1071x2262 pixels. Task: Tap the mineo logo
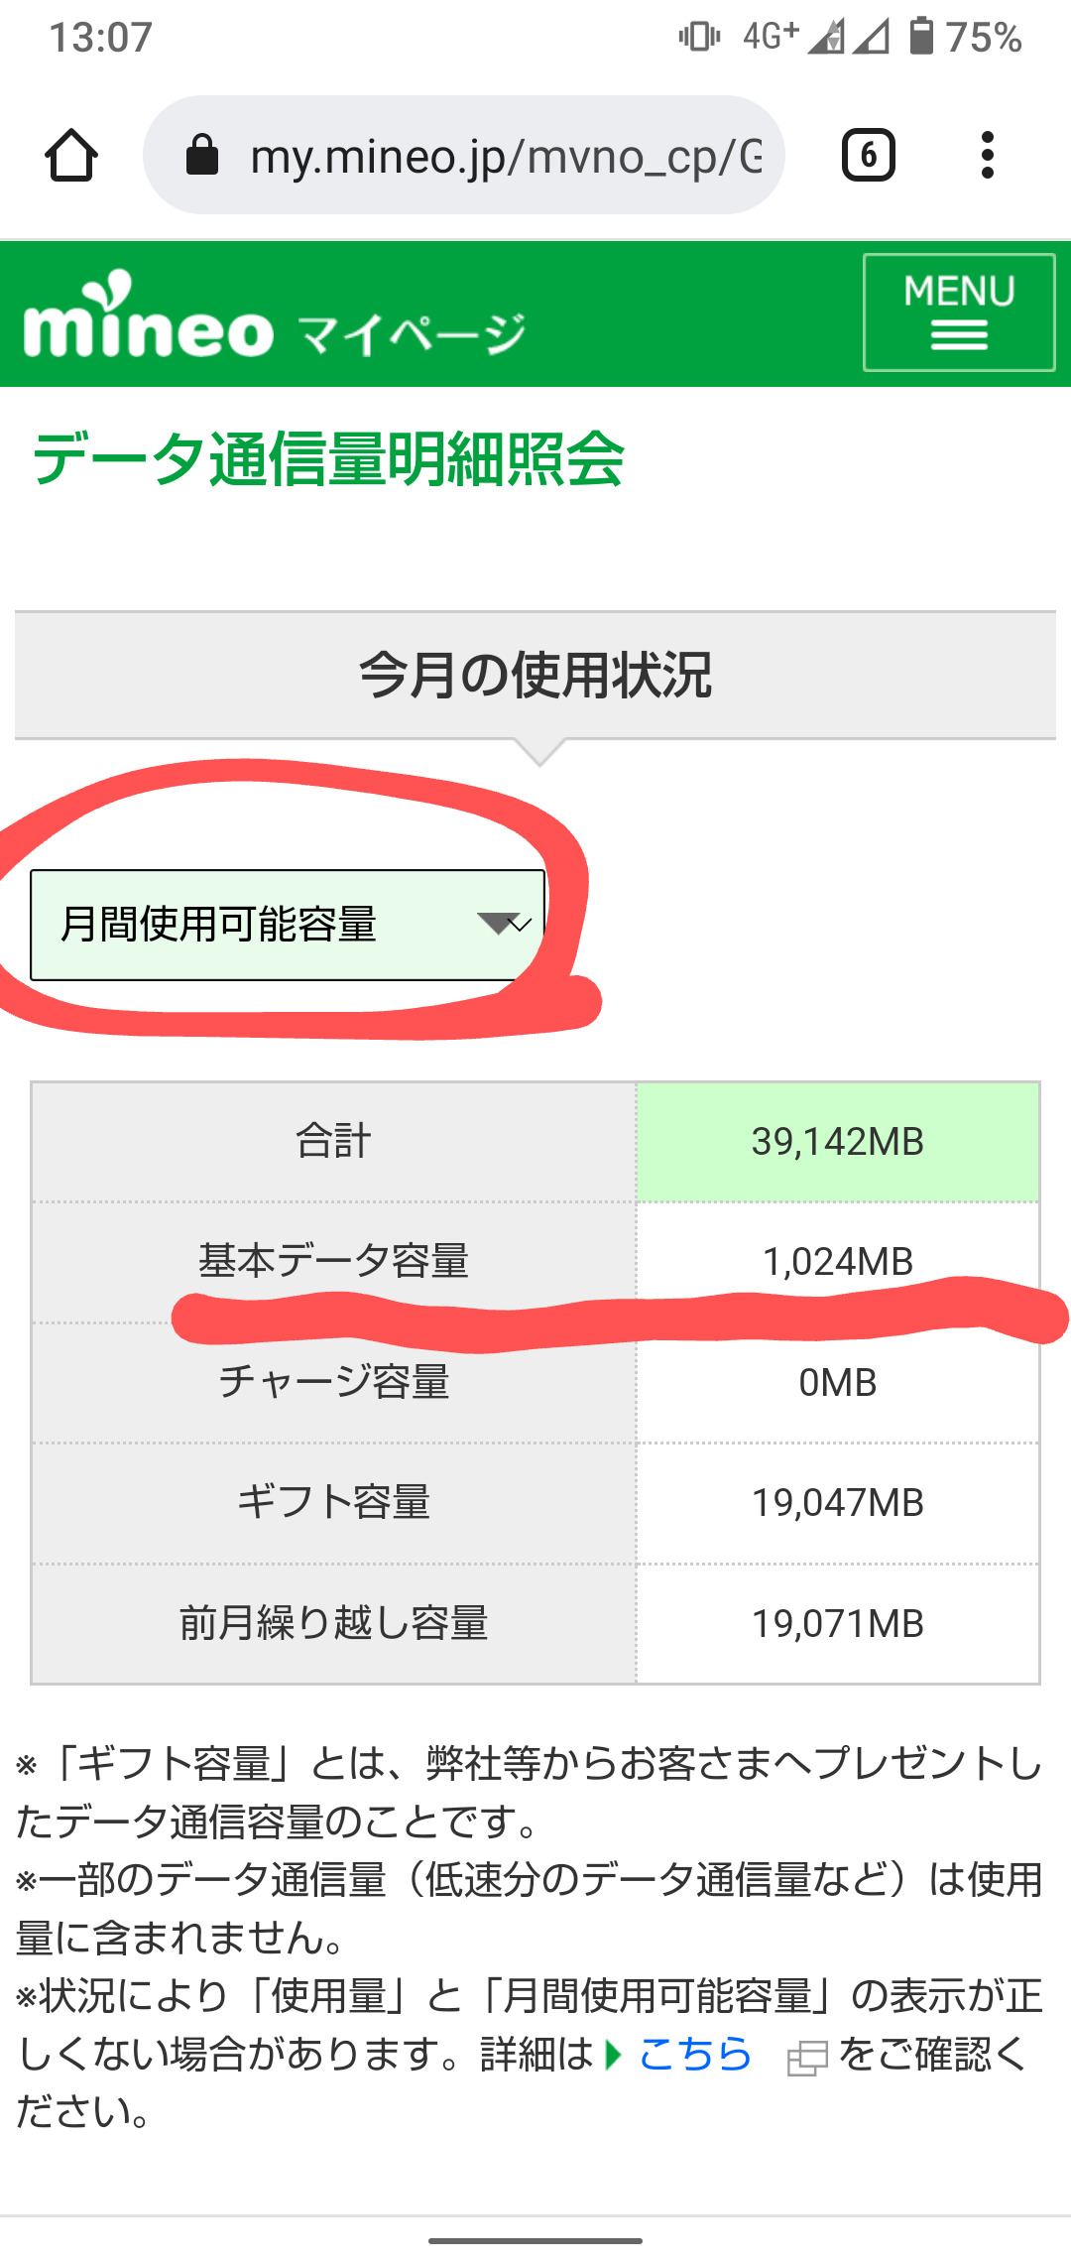pyautogui.click(x=149, y=317)
